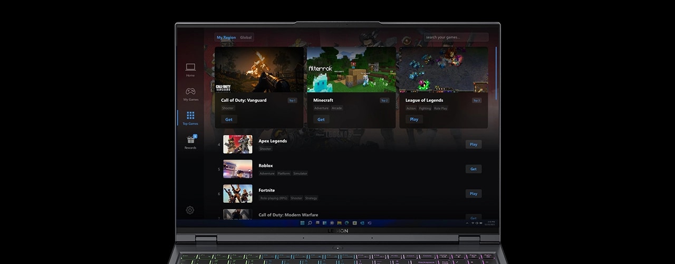Click the Apex Legends title

click(x=273, y=141)
